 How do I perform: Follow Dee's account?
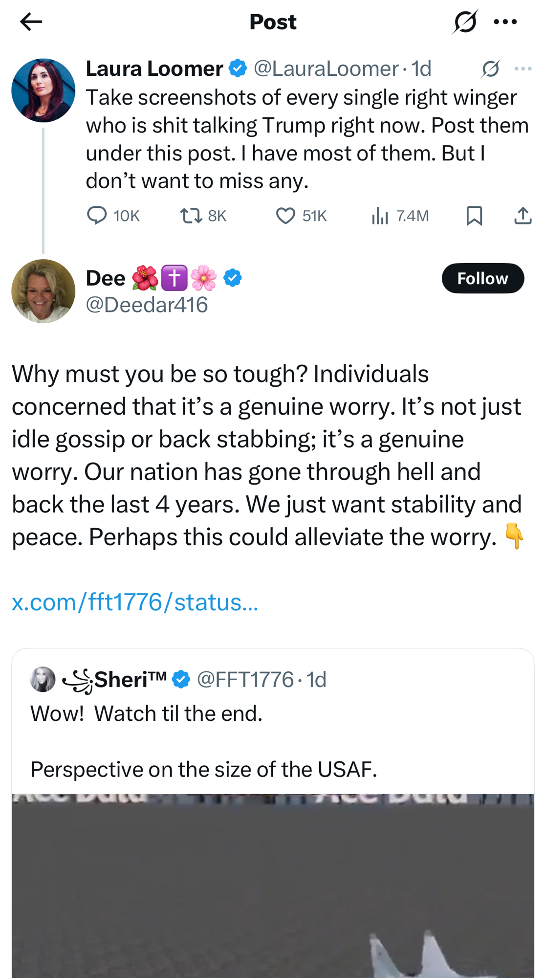tap(482, 278)
